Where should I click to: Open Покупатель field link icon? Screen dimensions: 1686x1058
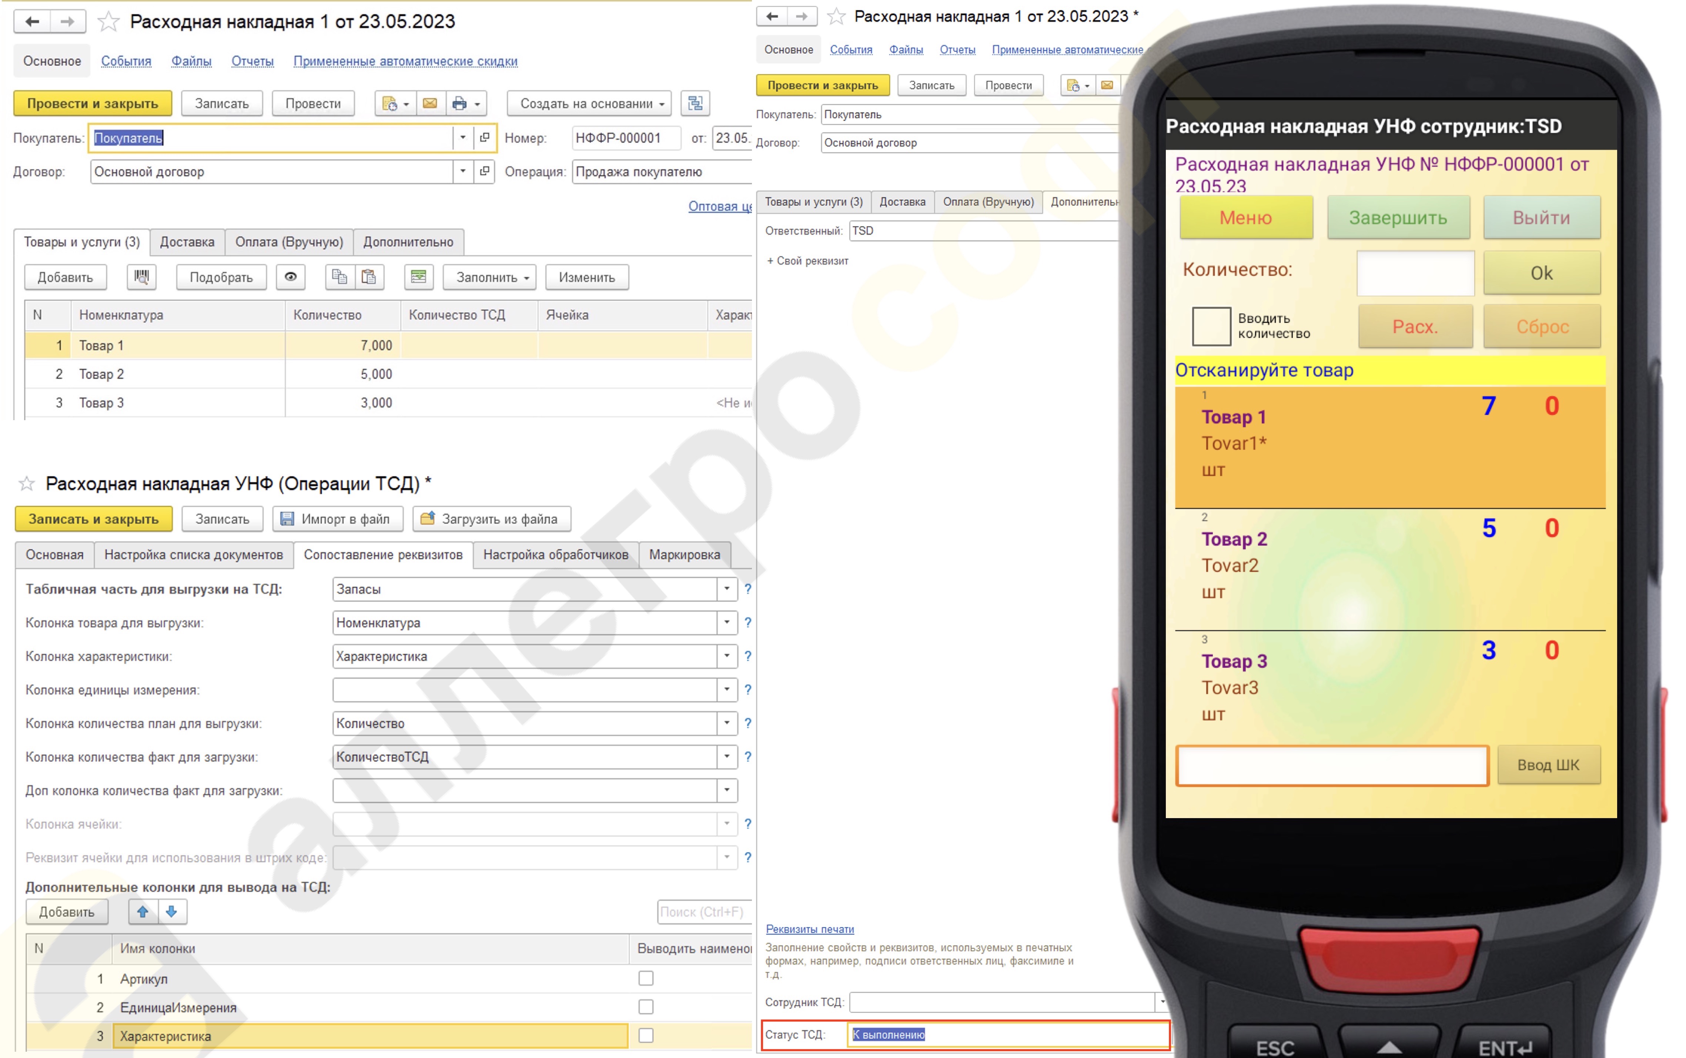coord(484,138)
